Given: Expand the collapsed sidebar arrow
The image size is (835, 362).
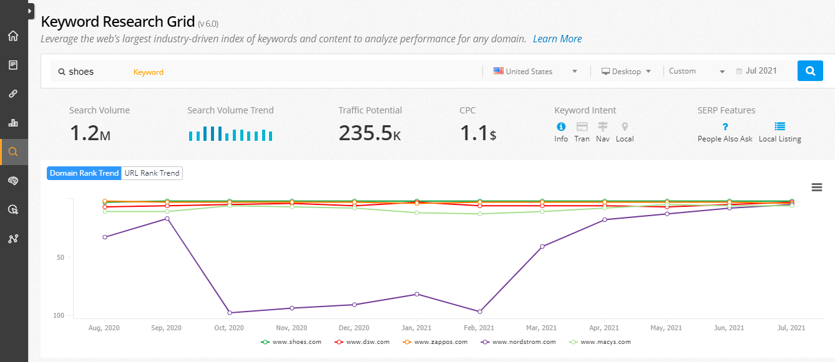Looking at the screenshot, I should [31, 11].
